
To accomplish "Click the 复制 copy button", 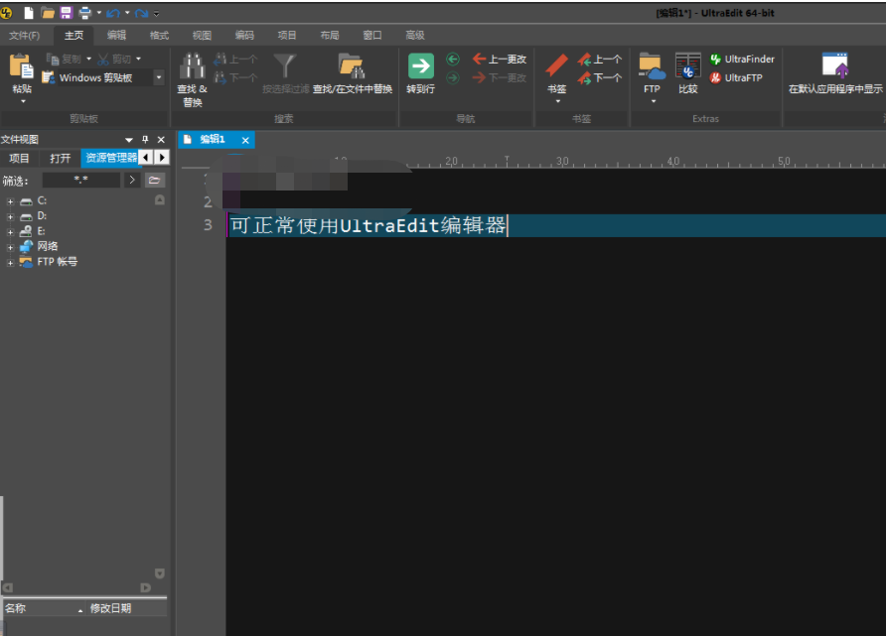I will (x=64, y=60).
